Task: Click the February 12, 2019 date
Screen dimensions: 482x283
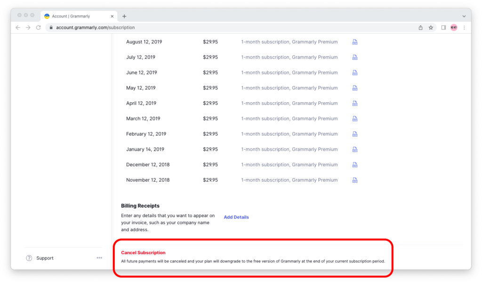Action: (x=146, y=134)
